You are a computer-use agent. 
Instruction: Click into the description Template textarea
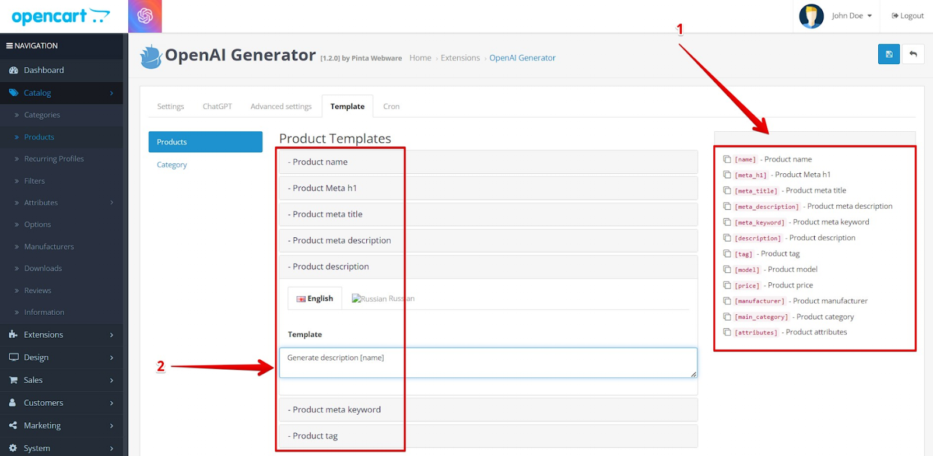click(x=488, y=363)
